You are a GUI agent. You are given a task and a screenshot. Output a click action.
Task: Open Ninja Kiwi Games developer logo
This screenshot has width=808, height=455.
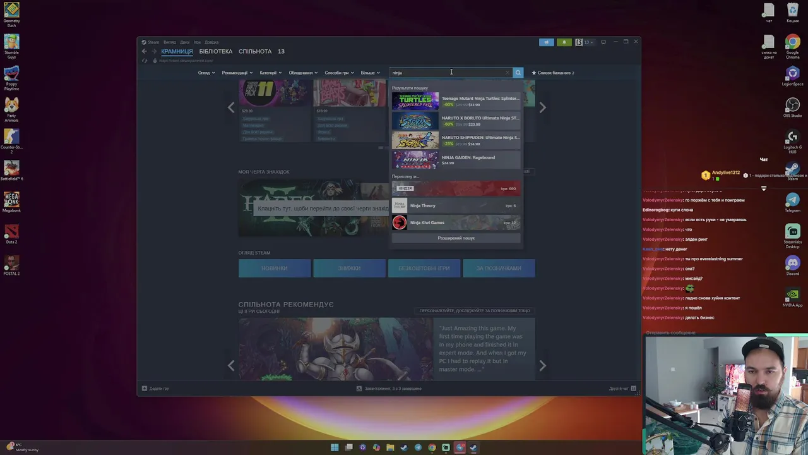(400, 222)
